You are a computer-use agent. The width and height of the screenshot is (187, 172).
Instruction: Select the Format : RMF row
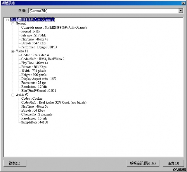[31, 31]
